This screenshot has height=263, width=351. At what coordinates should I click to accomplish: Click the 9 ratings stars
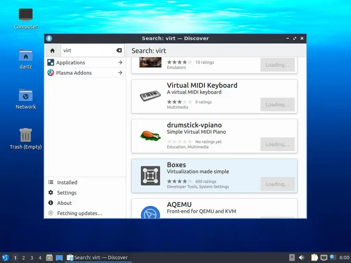tap(179, 102)
